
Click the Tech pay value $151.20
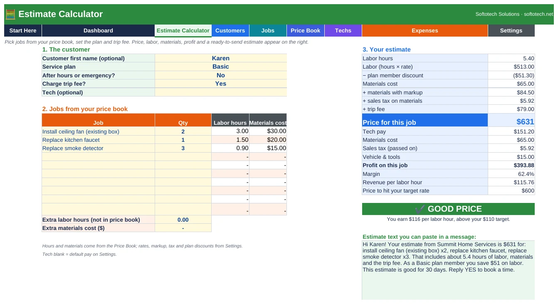(x=511, y=131)
